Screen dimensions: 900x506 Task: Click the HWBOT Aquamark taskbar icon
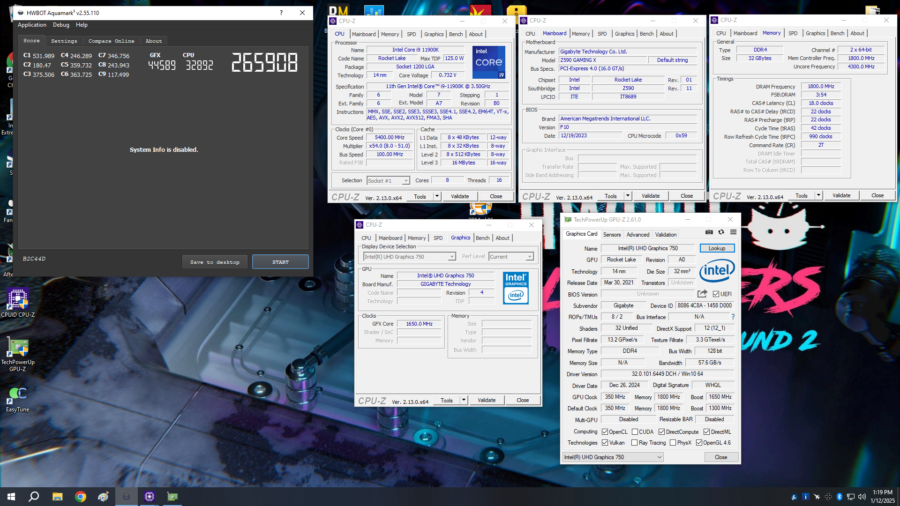pyautogui.click(x=126, y=497)
